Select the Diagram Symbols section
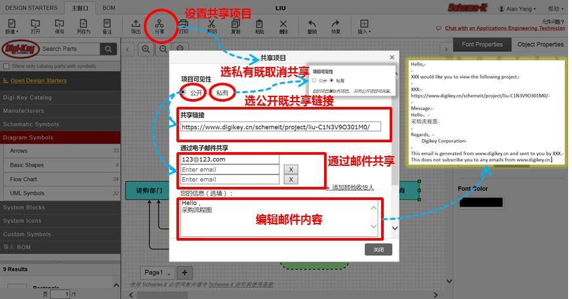This screenshot has width=572, height=299. click(60, 138)
